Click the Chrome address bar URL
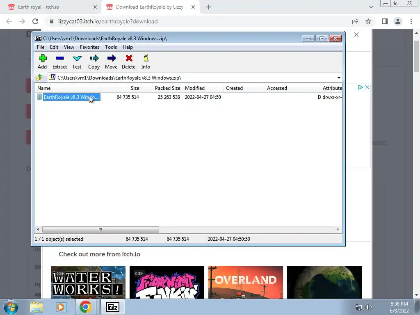 108,21
